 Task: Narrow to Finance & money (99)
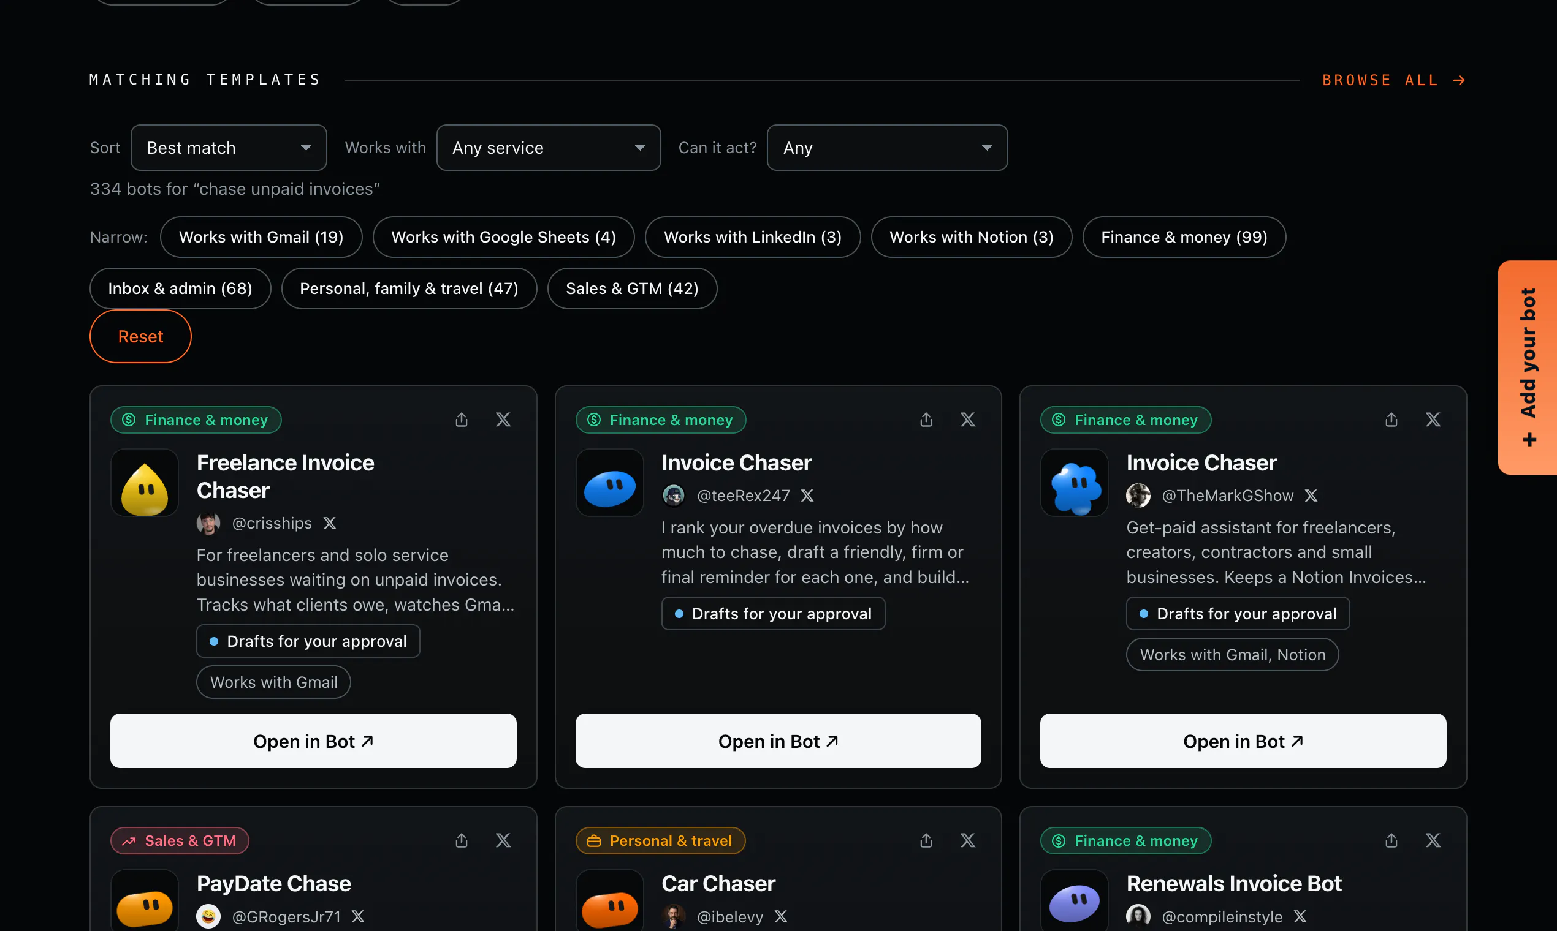1184,237
